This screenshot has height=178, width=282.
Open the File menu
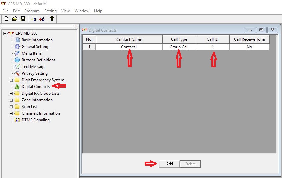click(5, 11)
